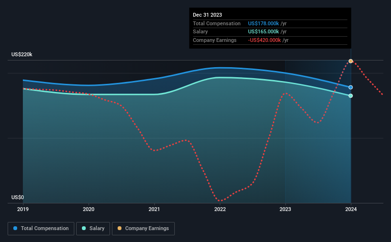
Task: Click the Salary label in tooltip
Action: [200, 32]
